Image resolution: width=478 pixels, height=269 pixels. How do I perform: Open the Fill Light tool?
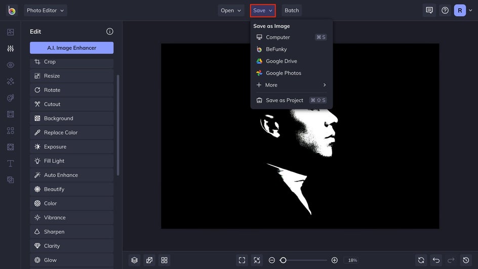click(71, 161)
